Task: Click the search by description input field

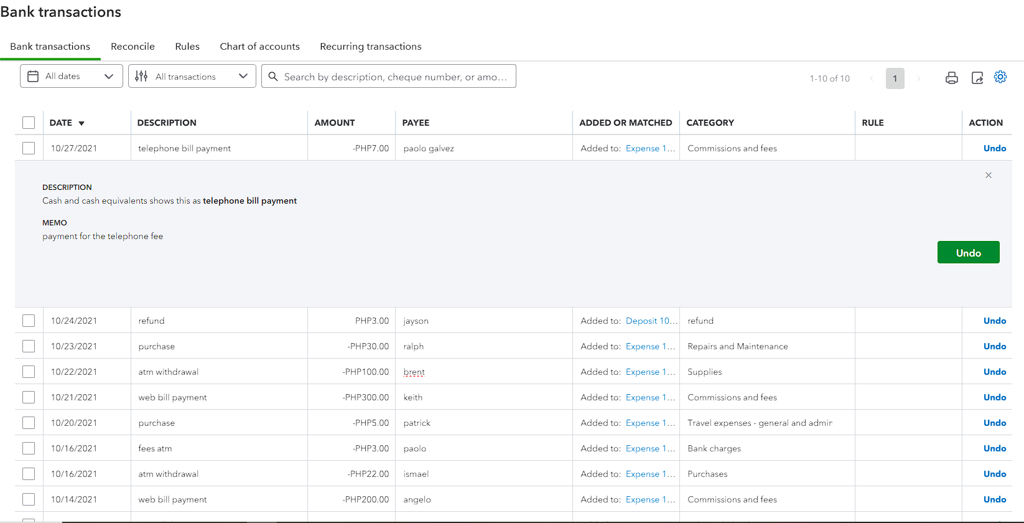Action: pos(389,76)
